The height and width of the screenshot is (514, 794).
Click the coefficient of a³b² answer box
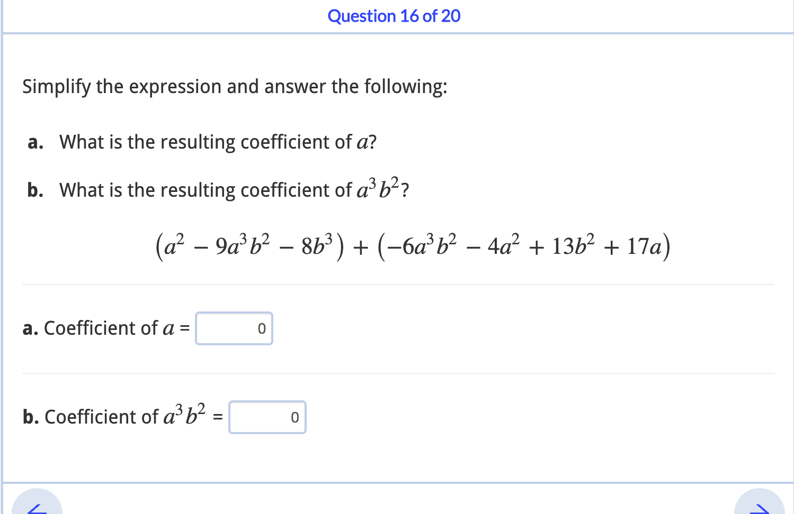[267, 417]
